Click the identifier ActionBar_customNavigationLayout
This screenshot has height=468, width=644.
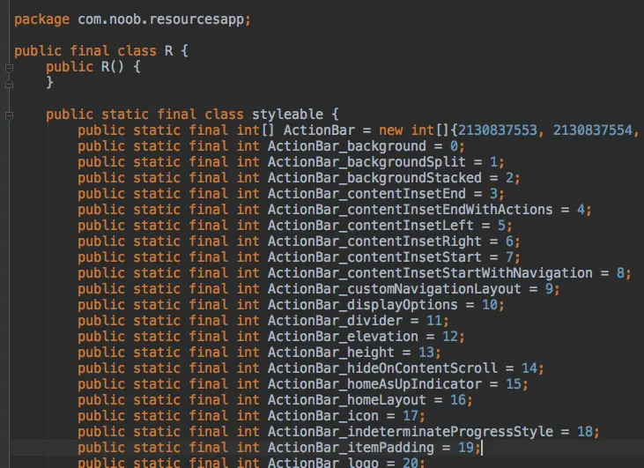(395, 289)
